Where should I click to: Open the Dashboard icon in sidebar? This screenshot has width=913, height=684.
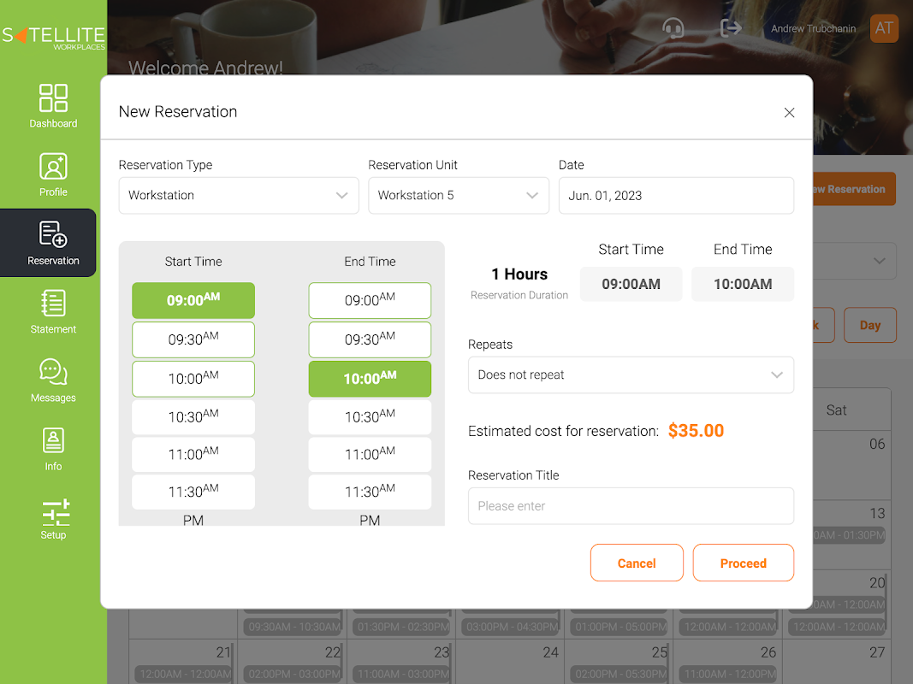[x=53, y=98]
